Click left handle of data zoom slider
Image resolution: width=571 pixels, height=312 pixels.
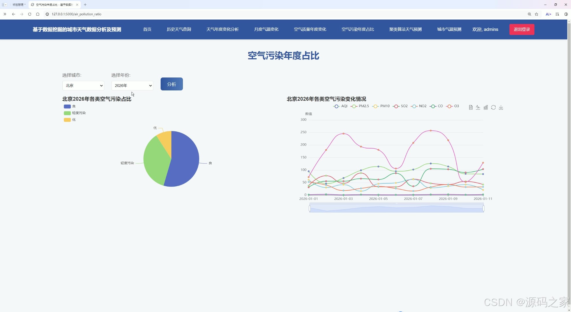click(309, 208)
